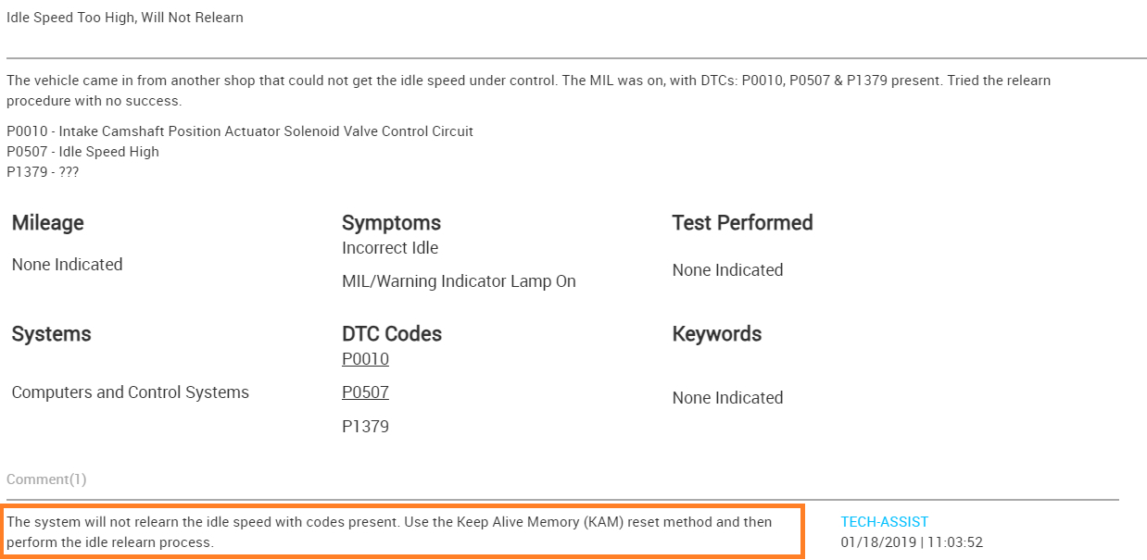Open the P0507 DTC code link
This screenshot has width=1147, height=560.
[x=365, y=392]
